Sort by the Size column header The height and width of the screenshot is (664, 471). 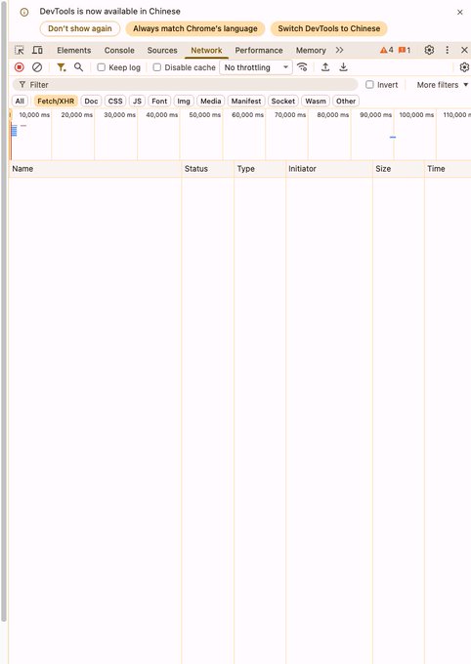(x=398, y=169)
